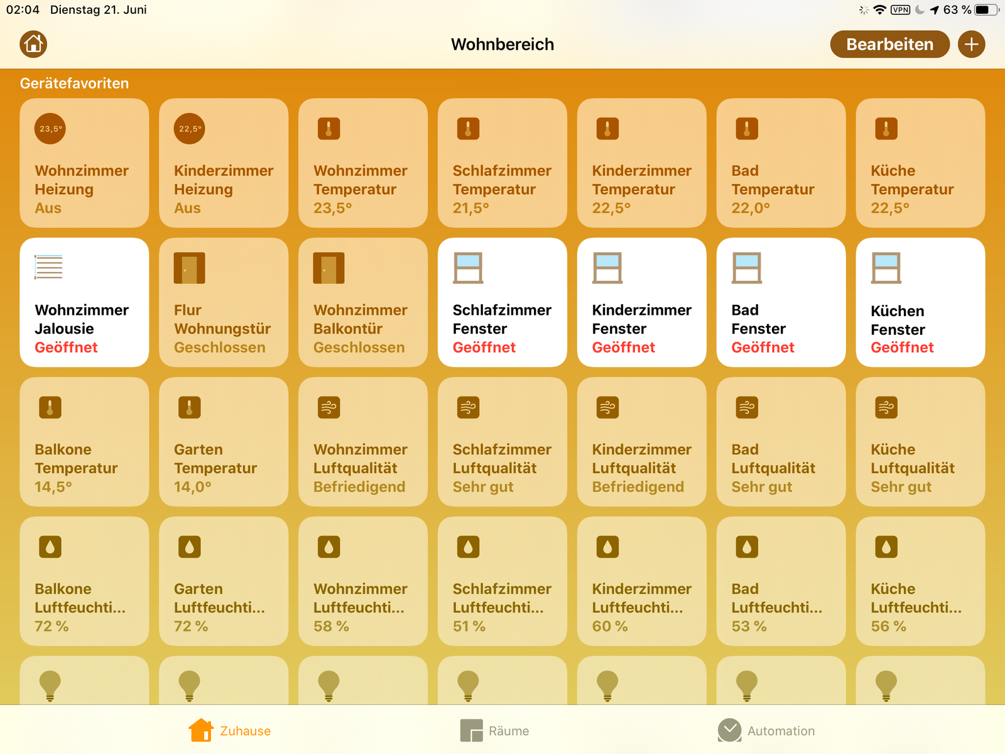Open the Kinderzimmer Luftqualität tile
Viewport: 1005px width, 754px height.
pos(641,442)
